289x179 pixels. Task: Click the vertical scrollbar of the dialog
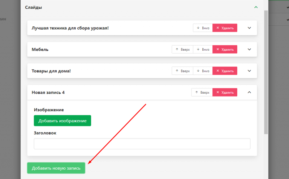coord(266,72)
